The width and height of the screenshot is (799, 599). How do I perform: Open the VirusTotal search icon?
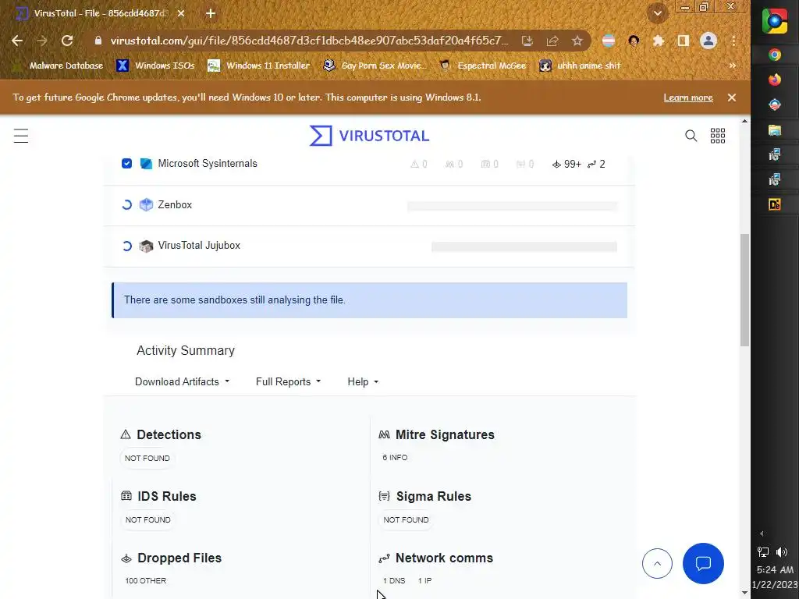(x=691, y=136)
